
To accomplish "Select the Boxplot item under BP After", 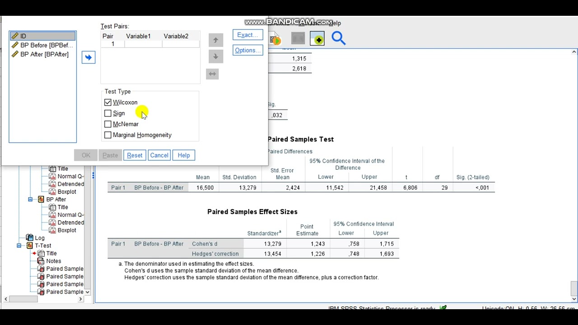I will point(67,230).
